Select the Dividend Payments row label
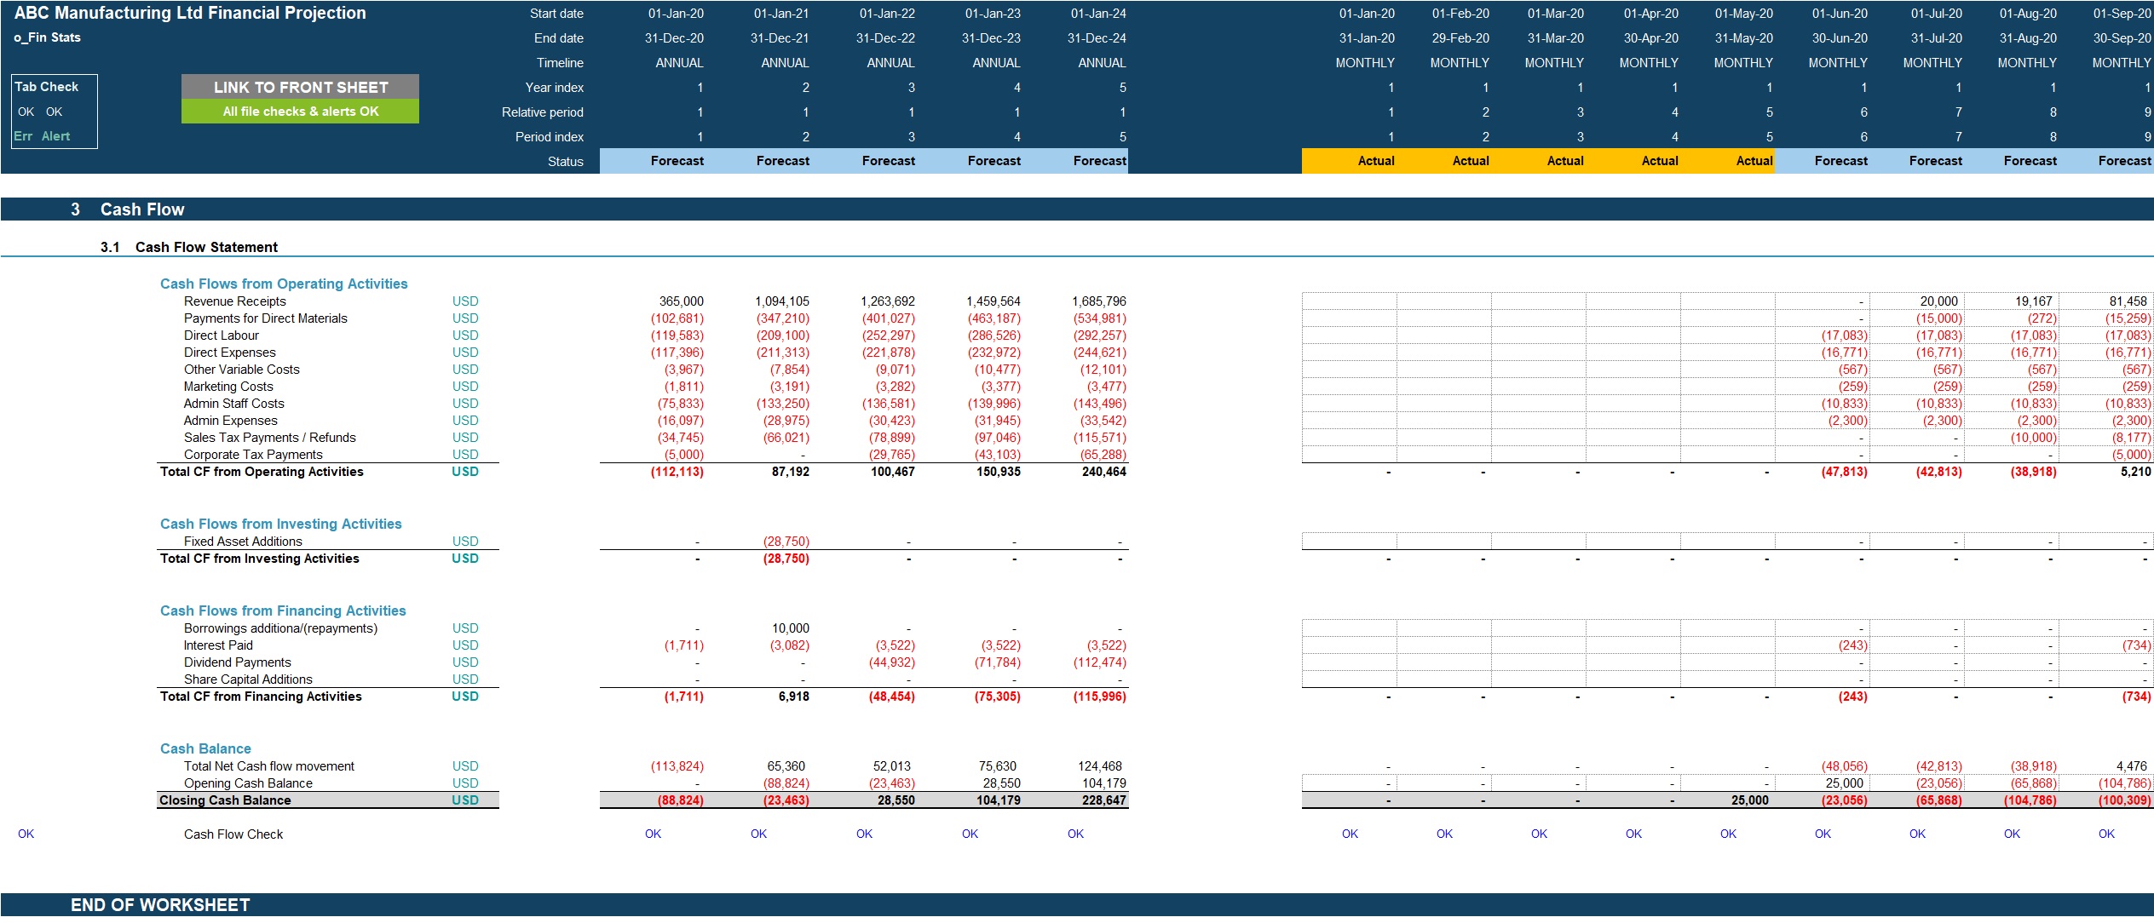The height and width of the screenshot is (923, 2154). tap(237, 662)
